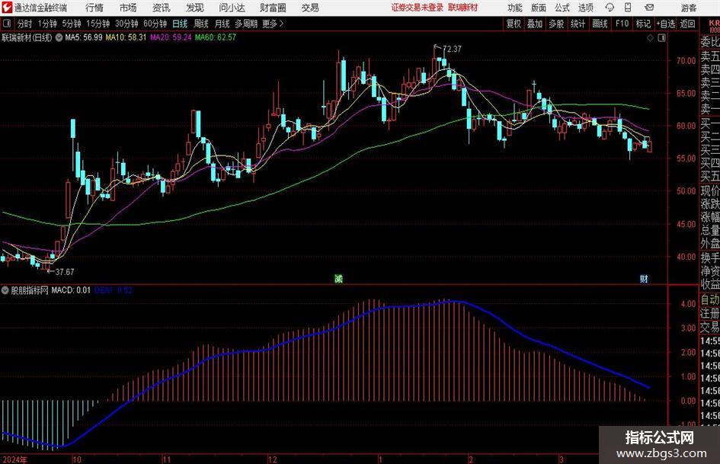Click the 通达信 red logo icon

point(7,8)
